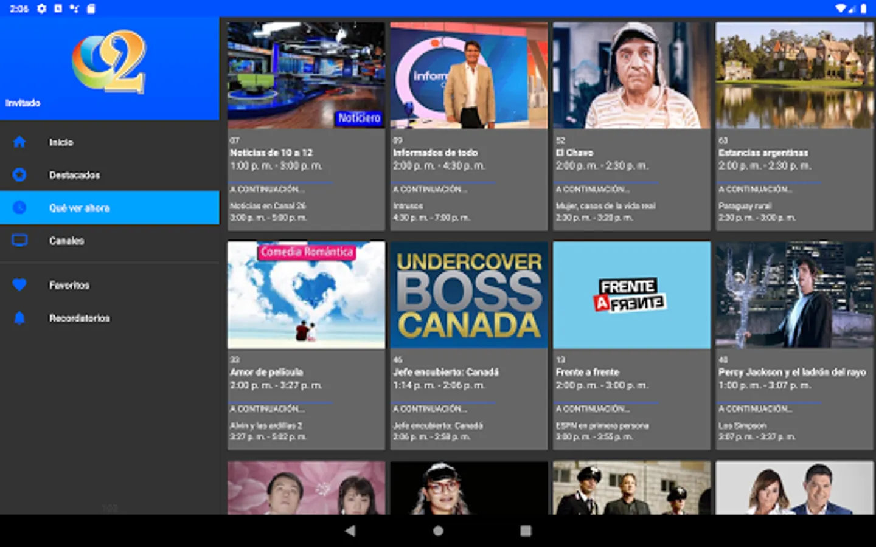
Task: Click upcoming show Paraguay rural
Action: click(x=745, y=206)
